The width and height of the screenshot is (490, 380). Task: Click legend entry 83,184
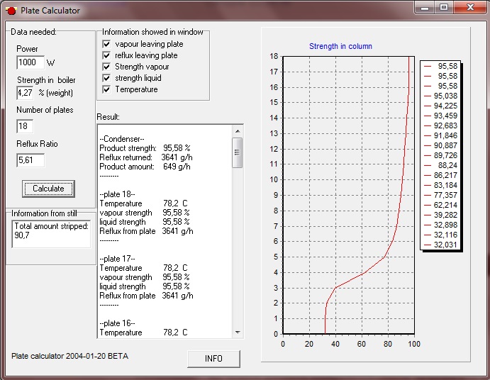point(440,185)
